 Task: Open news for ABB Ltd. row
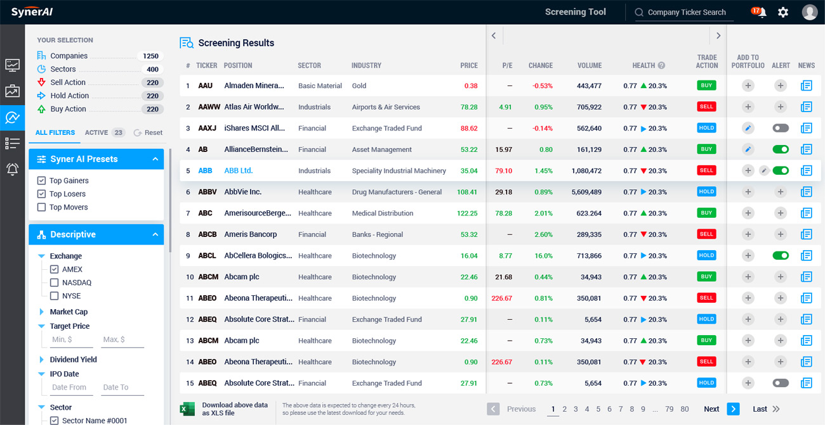[807, 170]
